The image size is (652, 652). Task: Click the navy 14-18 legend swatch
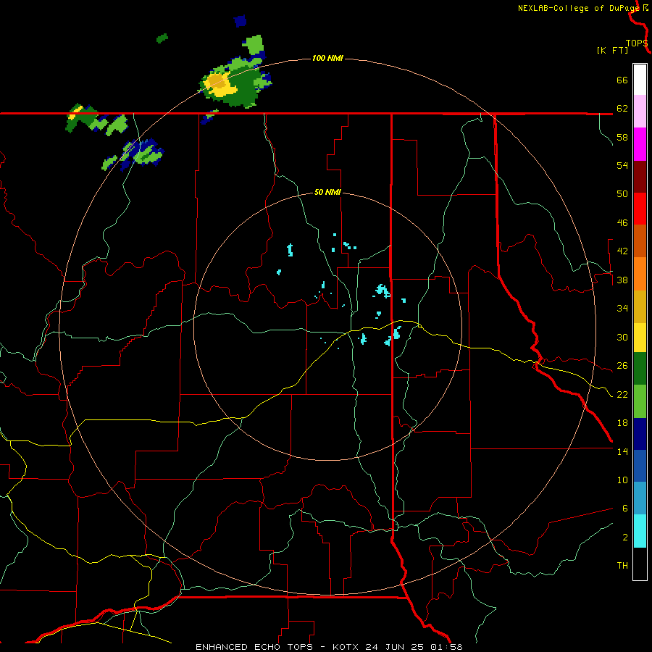coord(640,434)
